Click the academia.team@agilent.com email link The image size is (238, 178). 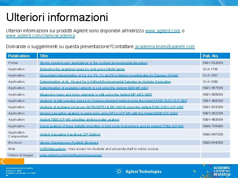click(x=165, y=46)
